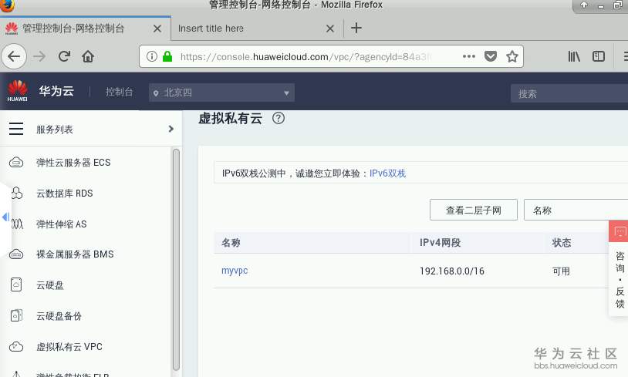The image size is (628, 377).
Task: Click the 可用 status cell
Action: (x=561, y=271)
